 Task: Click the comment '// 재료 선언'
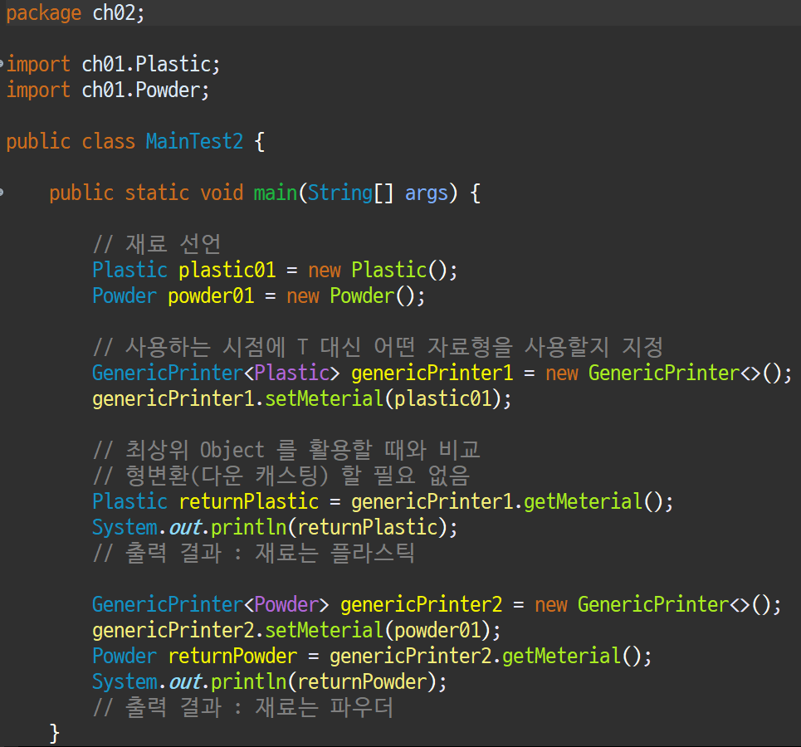(x=157, y=244)
